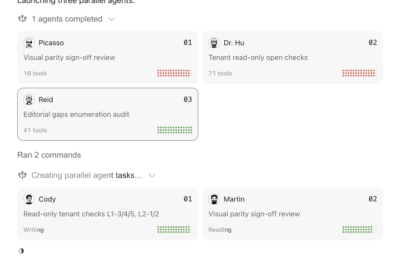Click Martin's green progress dots indicator
The image size is (399, 260).
coord(360,230)
